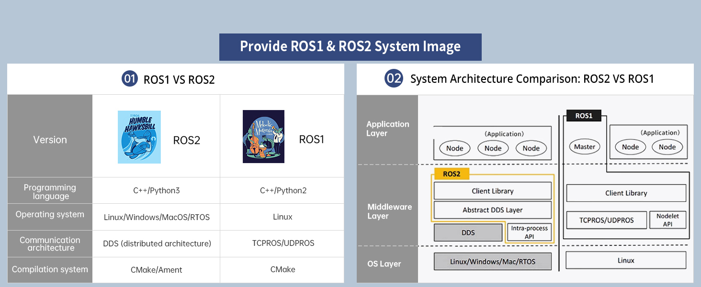Click the Provide ROS1 & ROS2 System Image banner
The height and width of the screenshot is (287, 701).
coord(350,47)
